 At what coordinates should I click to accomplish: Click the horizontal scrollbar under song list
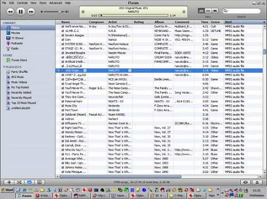(x=121, y=177)
